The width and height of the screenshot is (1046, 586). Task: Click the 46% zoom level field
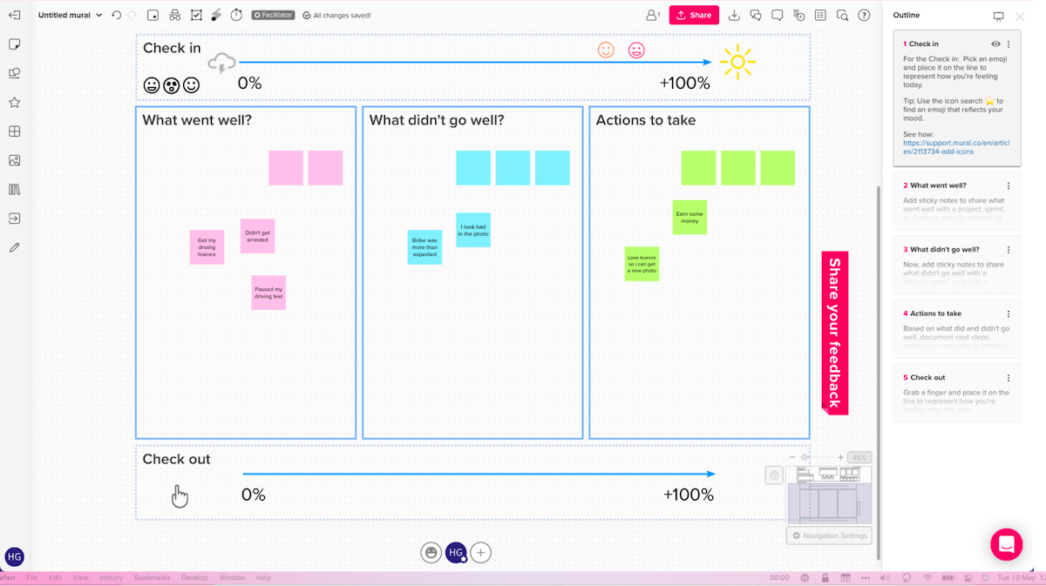point(859,457)
